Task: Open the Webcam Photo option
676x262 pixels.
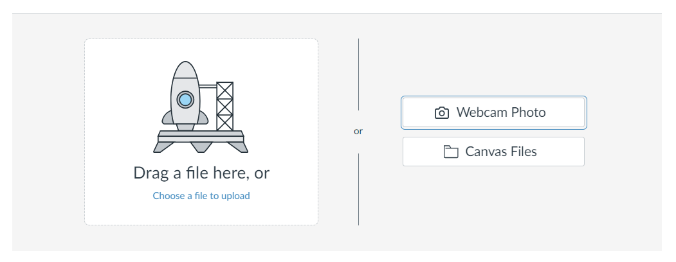Action: (x=493, y=113)
